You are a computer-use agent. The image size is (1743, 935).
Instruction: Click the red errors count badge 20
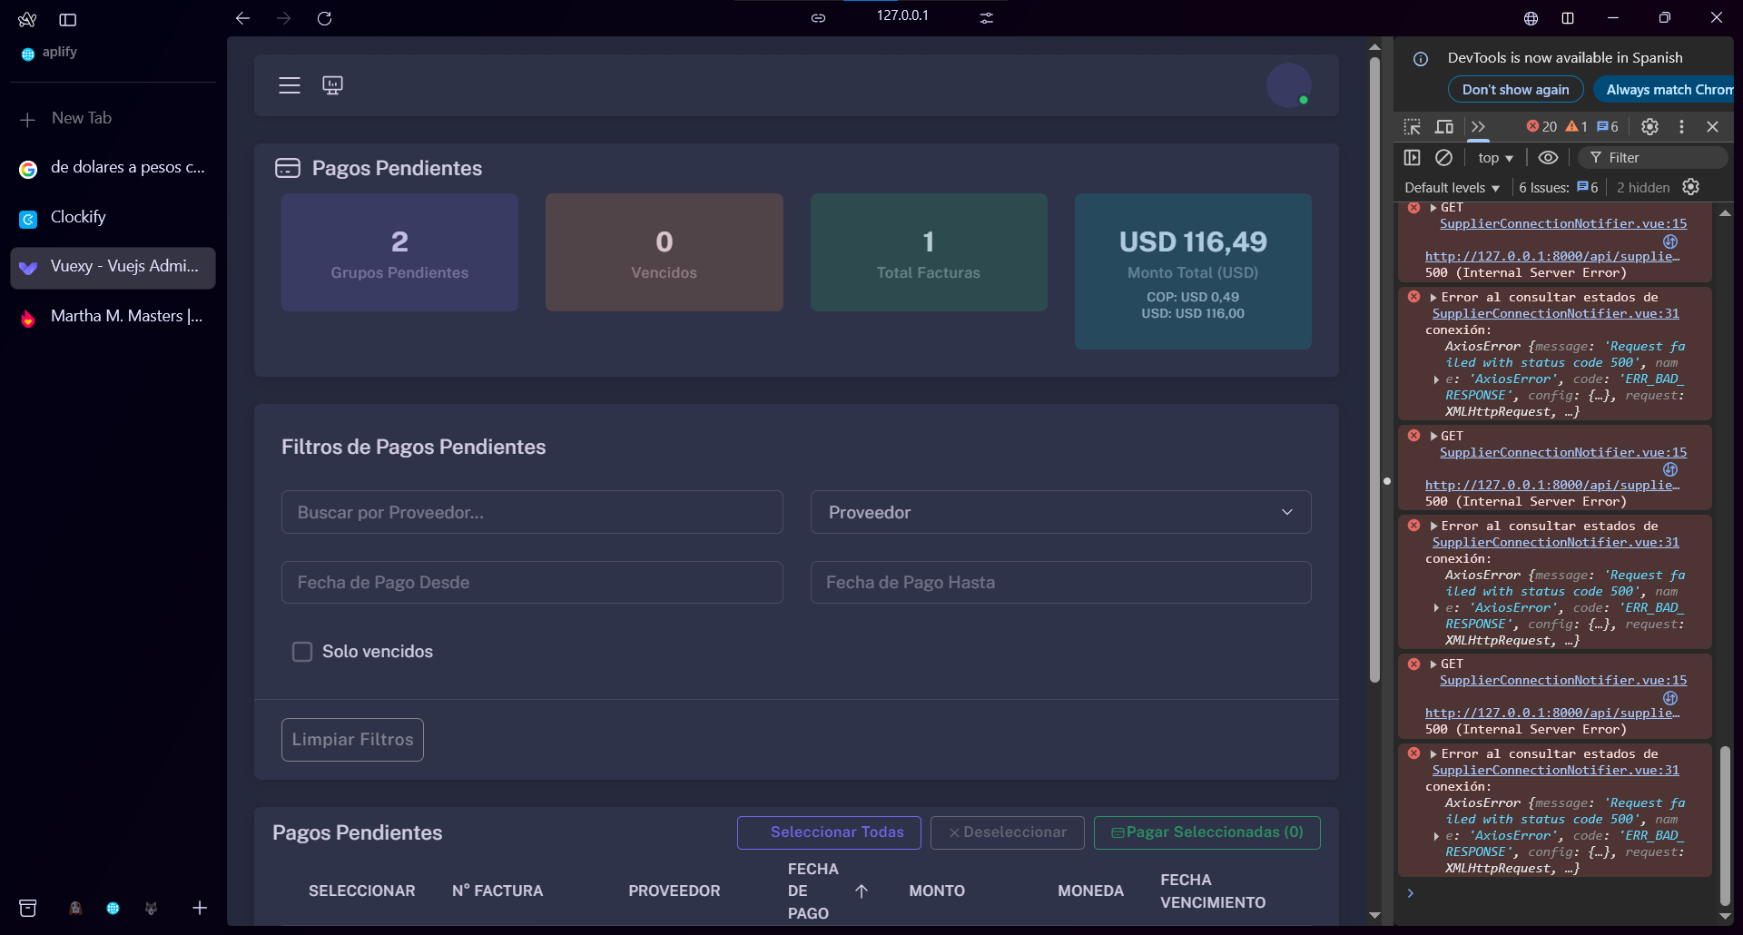click(1541, 127)
